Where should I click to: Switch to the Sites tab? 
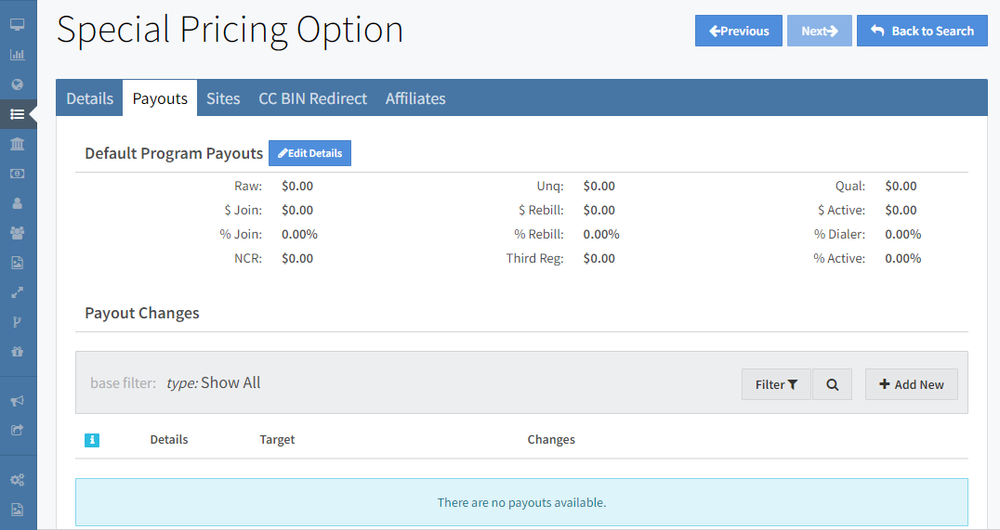[x=223, y=98]
